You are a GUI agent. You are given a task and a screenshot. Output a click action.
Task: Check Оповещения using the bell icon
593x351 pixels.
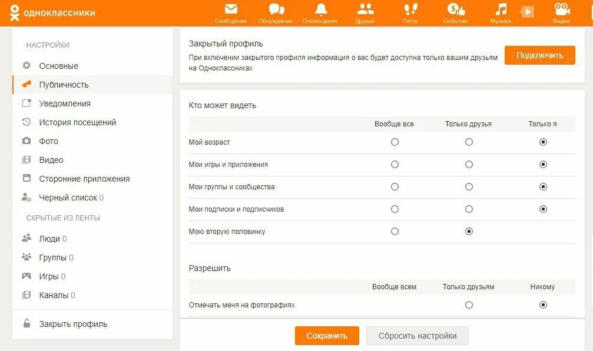320,12
